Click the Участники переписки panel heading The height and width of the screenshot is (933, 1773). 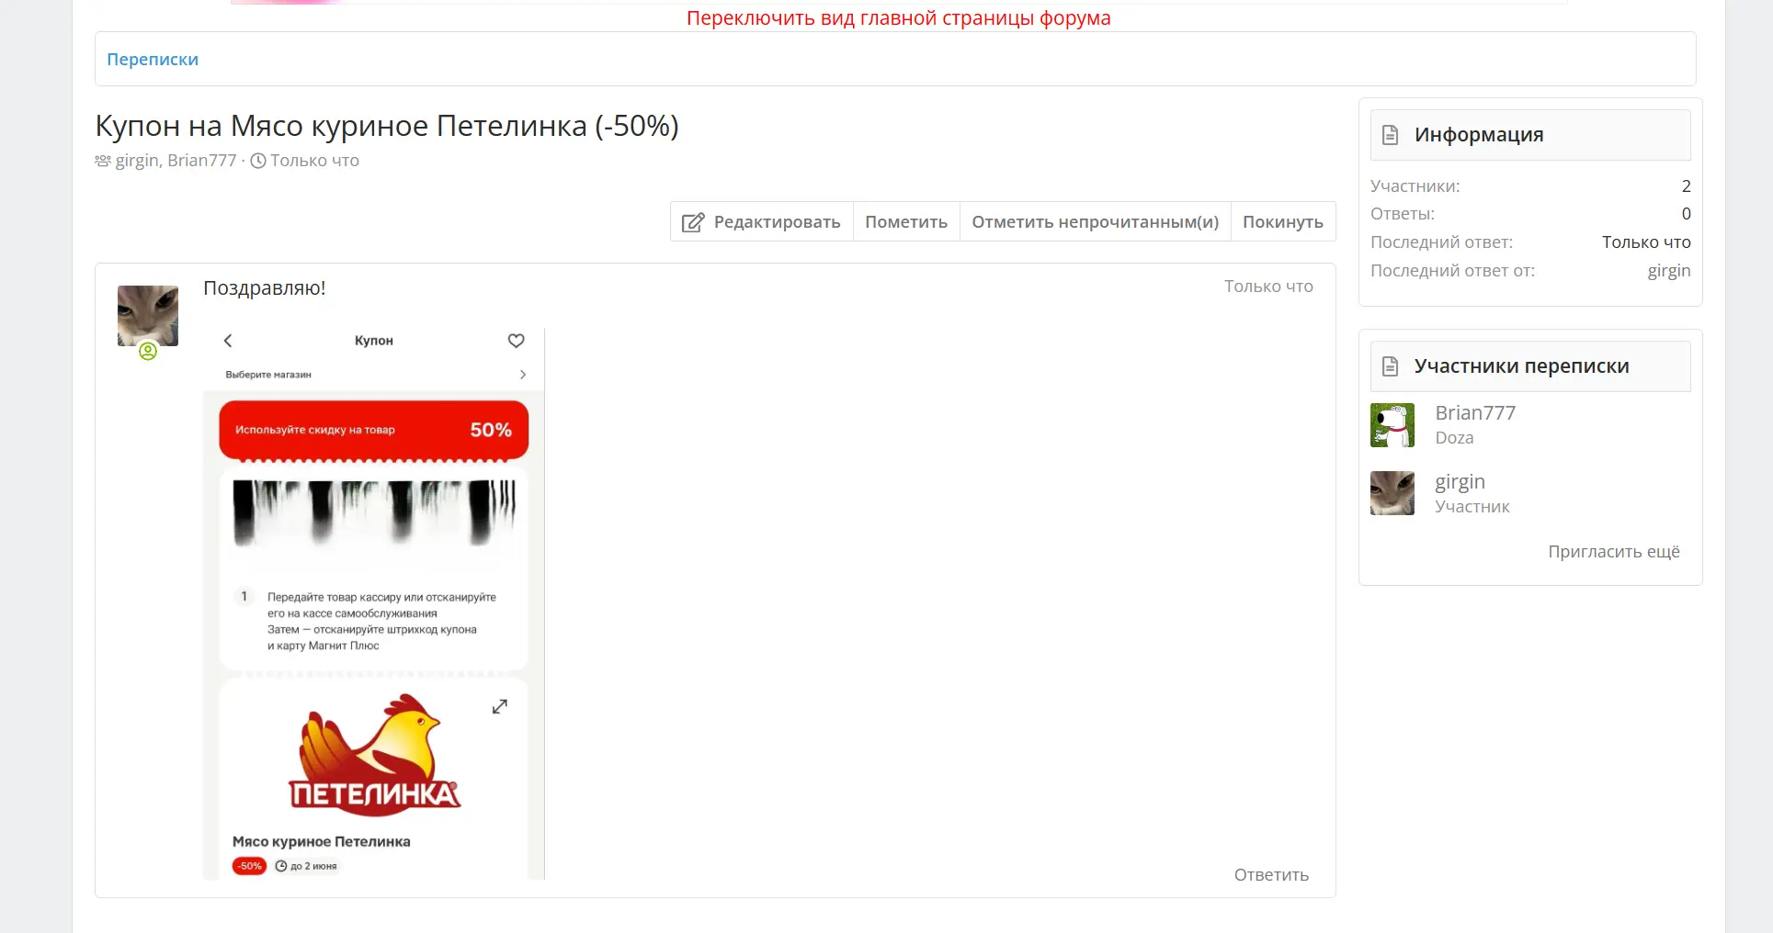click(1522, 366)
